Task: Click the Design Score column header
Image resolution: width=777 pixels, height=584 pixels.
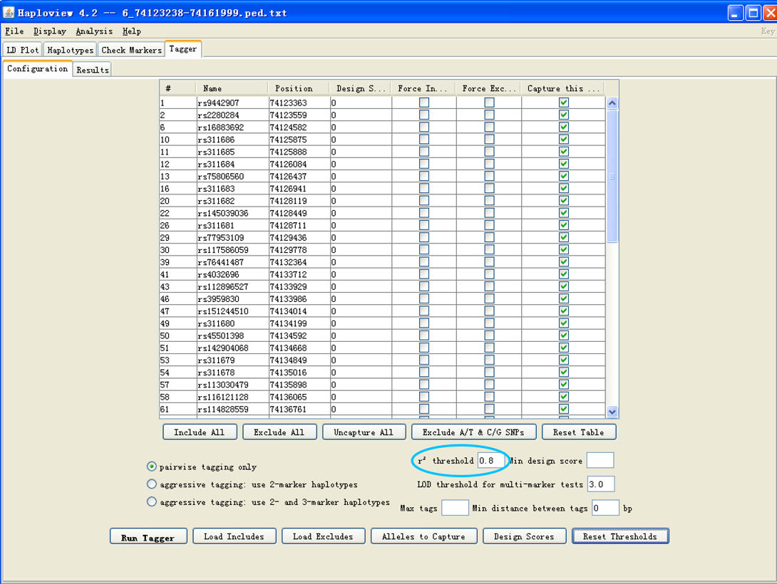Action: (x=360, y=88)
